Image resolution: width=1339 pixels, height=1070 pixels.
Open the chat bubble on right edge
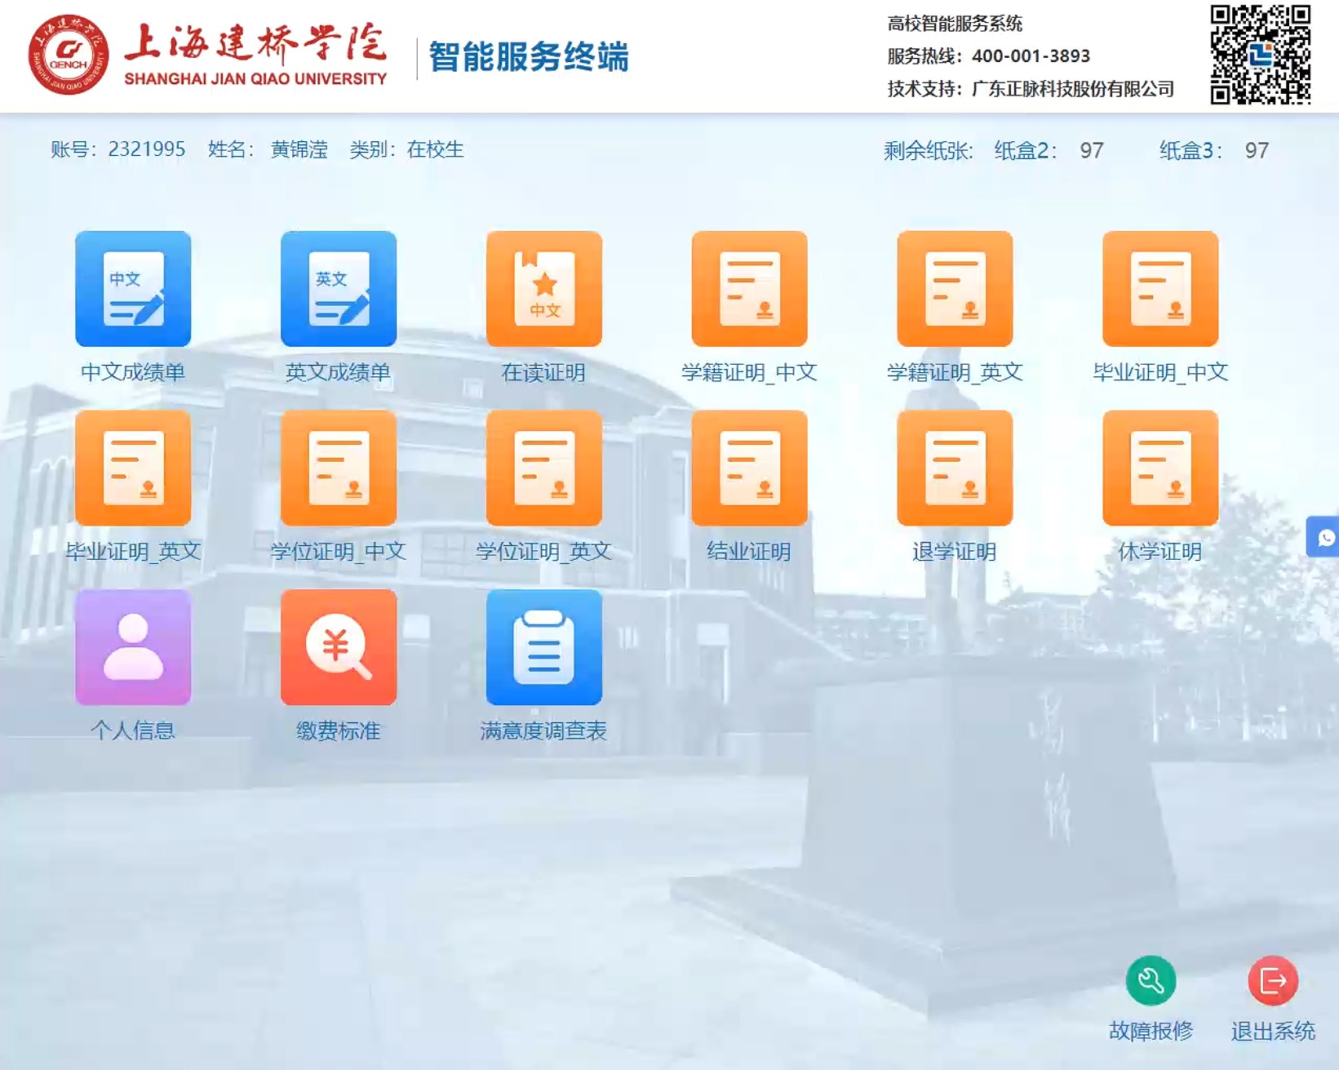click(1325, 537)
